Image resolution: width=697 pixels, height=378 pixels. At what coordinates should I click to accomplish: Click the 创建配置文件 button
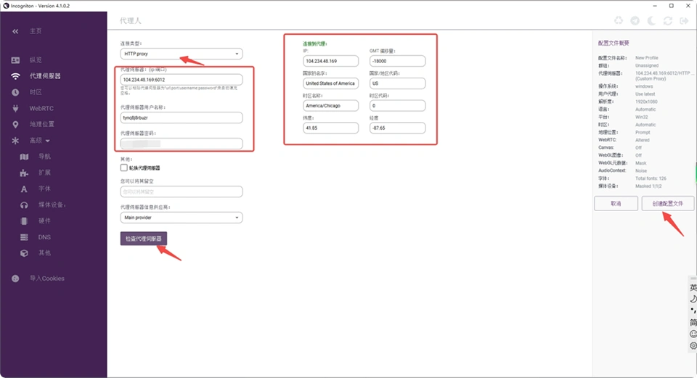pyautogui.click(x=668, y=204)
